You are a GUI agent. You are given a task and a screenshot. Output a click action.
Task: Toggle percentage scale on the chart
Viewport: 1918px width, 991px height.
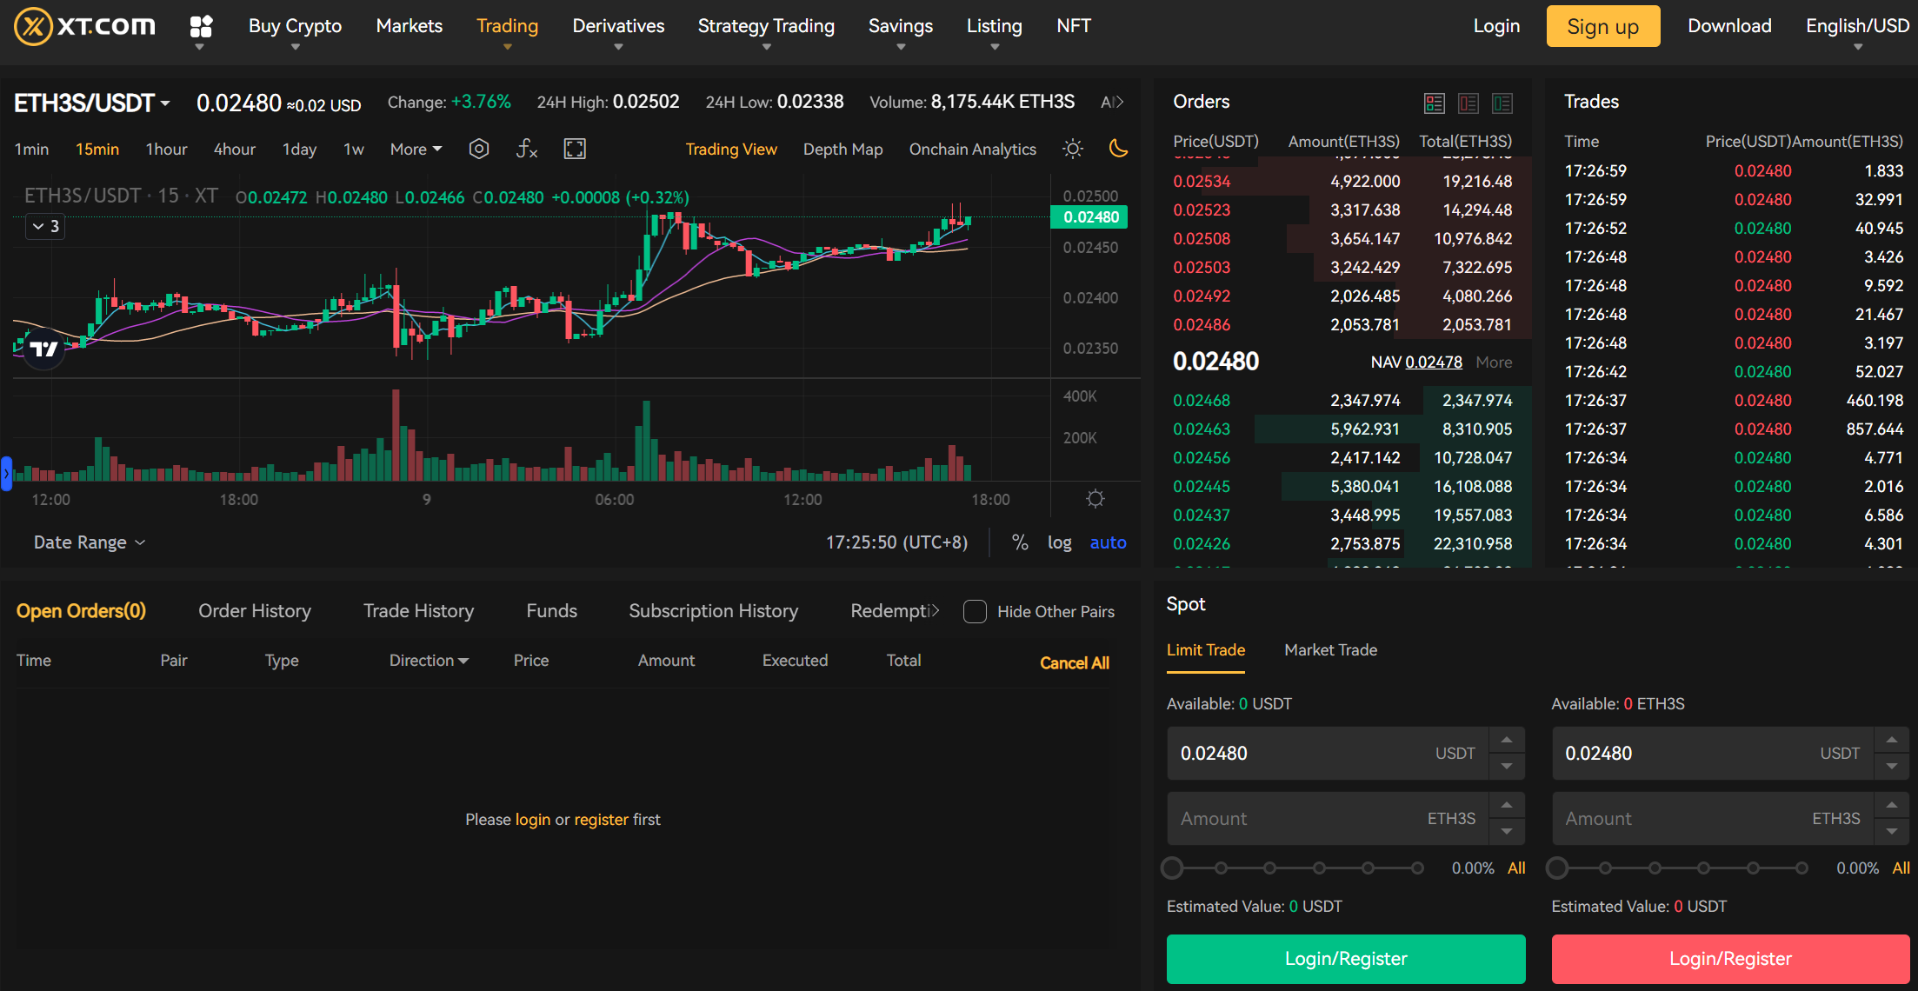[x=1020, y=542]
